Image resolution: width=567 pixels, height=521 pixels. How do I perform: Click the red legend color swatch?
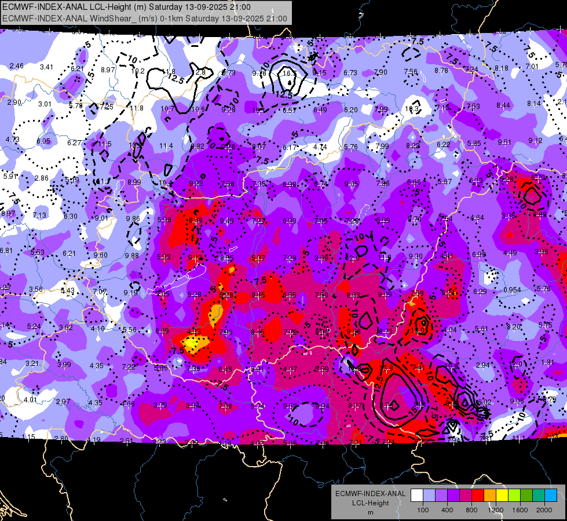478,495
